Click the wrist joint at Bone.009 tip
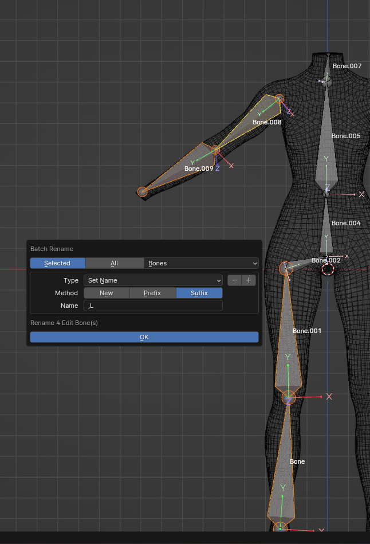 click(143, 191)
